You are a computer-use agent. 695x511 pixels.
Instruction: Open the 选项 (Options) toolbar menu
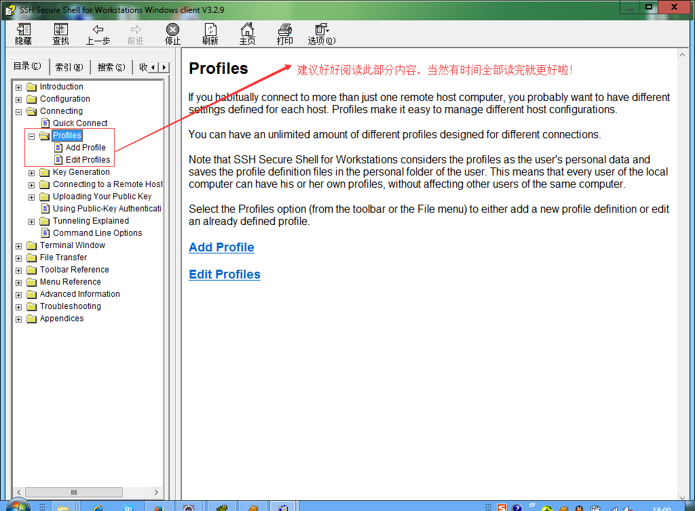(x=322, y=34)
